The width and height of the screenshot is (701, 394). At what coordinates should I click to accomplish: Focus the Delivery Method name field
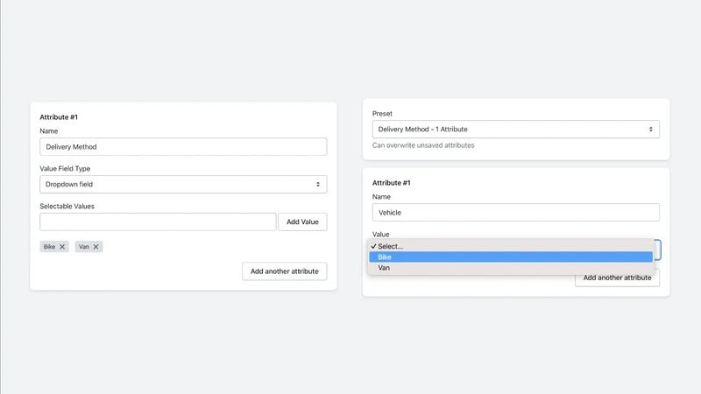click(183, 146)
